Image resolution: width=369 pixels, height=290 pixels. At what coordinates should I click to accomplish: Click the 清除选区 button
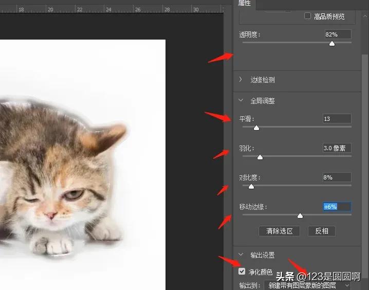pos(280,231)
